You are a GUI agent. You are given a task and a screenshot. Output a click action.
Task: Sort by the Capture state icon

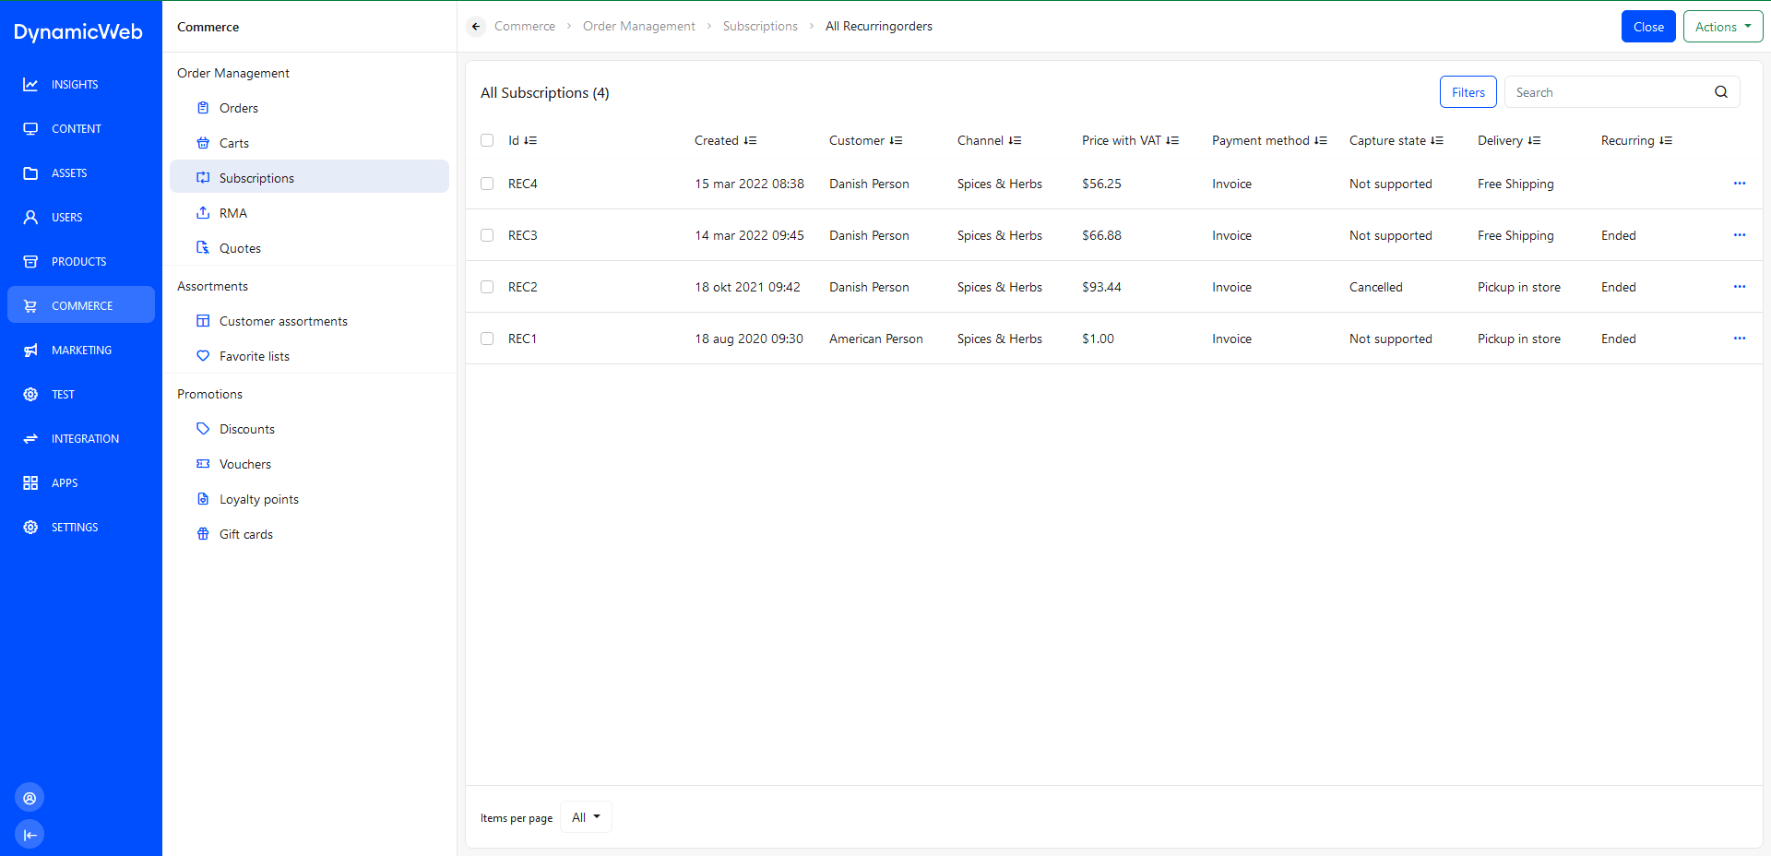pos(1437,140)
